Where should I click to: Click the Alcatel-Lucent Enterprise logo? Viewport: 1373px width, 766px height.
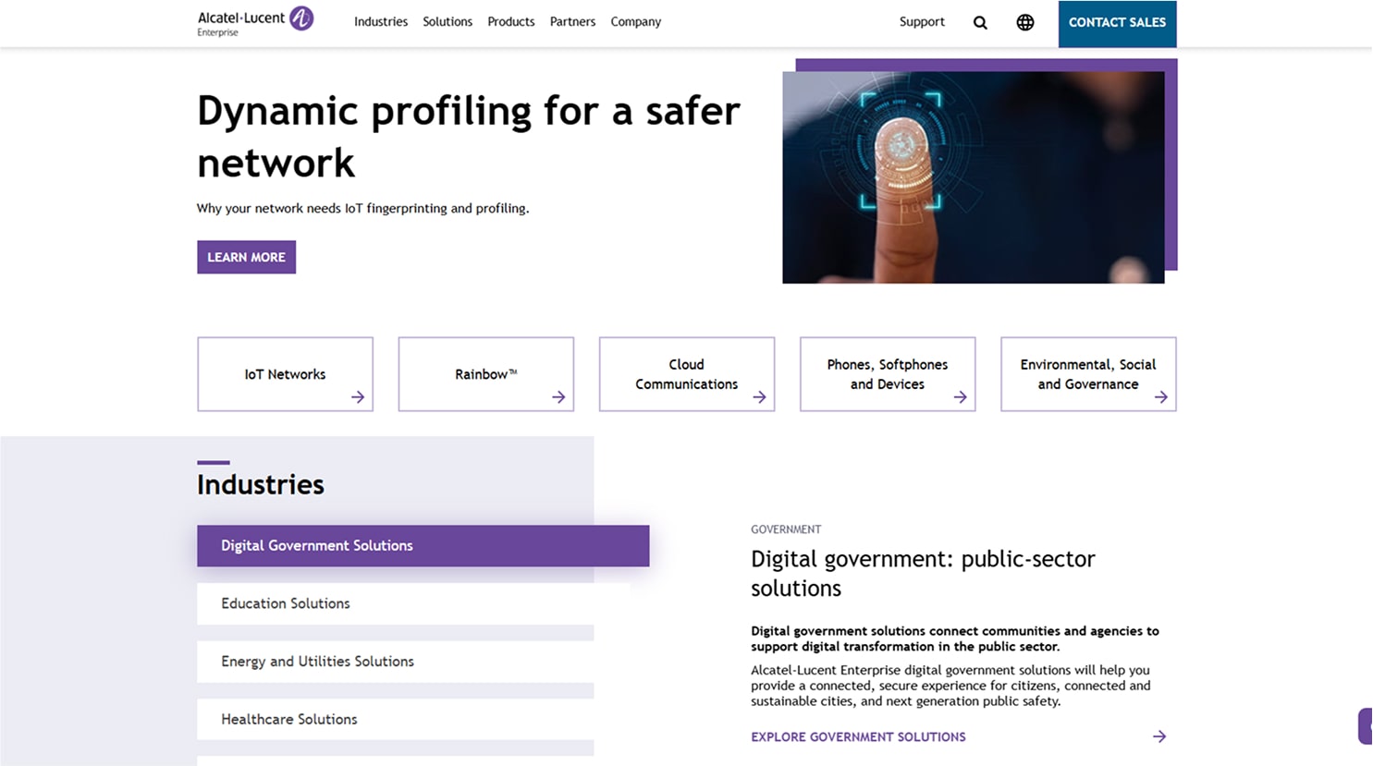(255, 22)
